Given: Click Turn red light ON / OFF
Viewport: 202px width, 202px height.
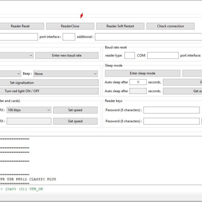Looking at the screenshot, I should [49, 91].
